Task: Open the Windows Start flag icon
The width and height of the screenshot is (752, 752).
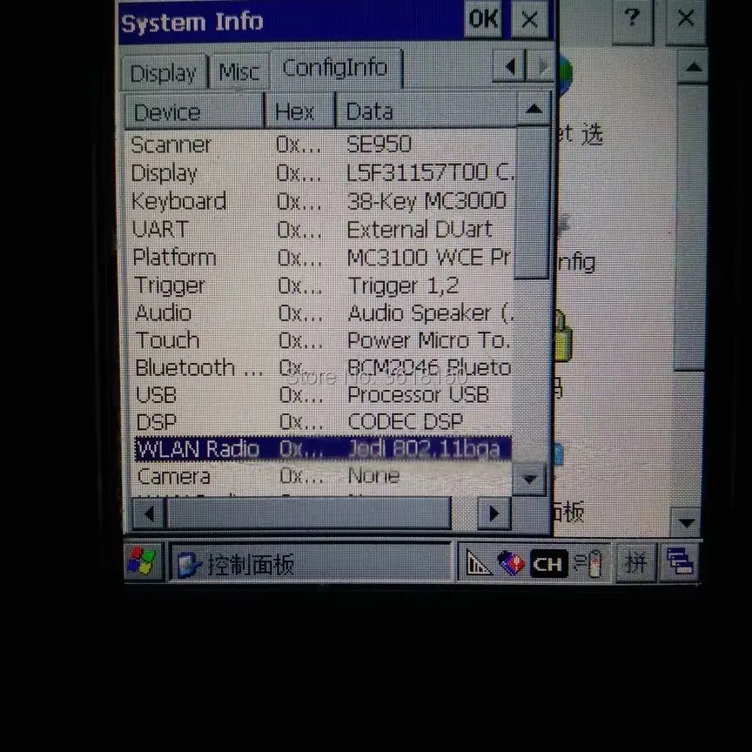Action: coord(143,561)
